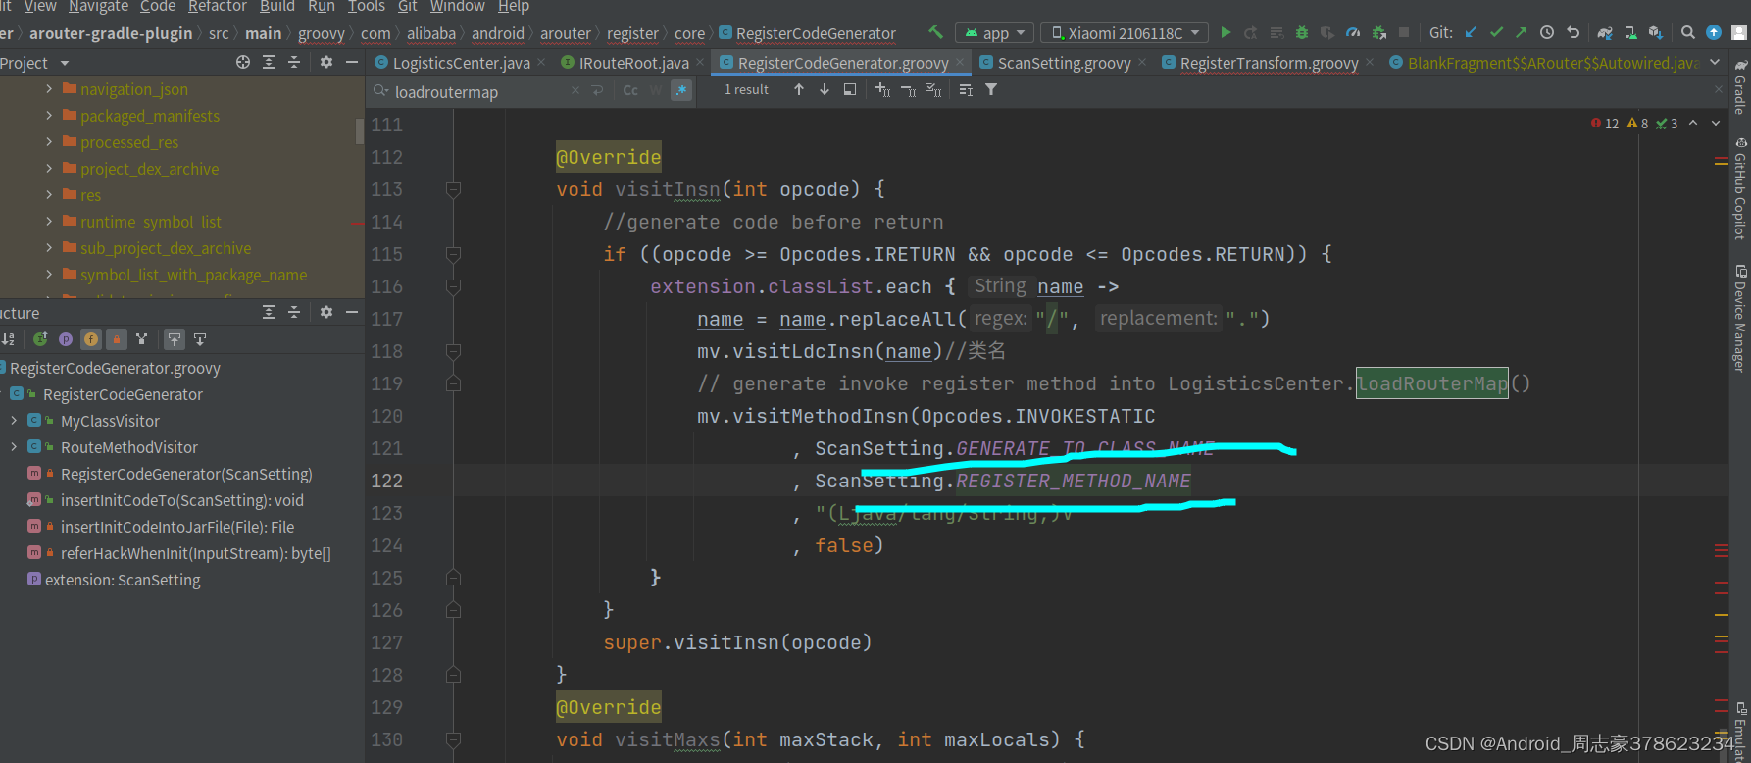
Task: Expand all in the Project panel
Action: [269, 62]
